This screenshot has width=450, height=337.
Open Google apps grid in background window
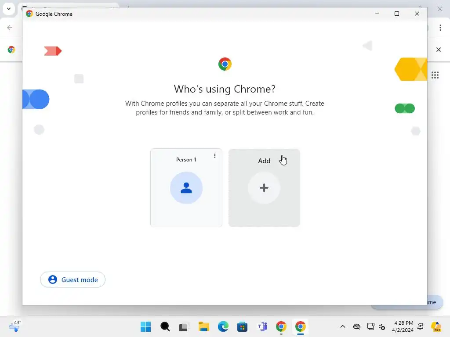435,75
